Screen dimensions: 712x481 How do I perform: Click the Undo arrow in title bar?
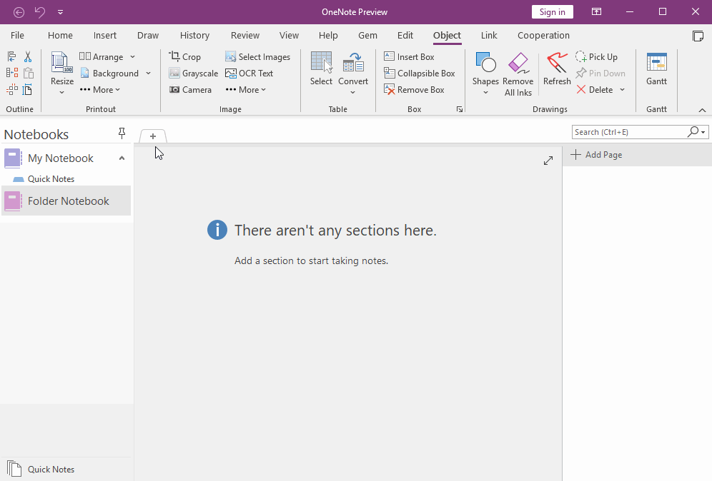tap(40, 12)
